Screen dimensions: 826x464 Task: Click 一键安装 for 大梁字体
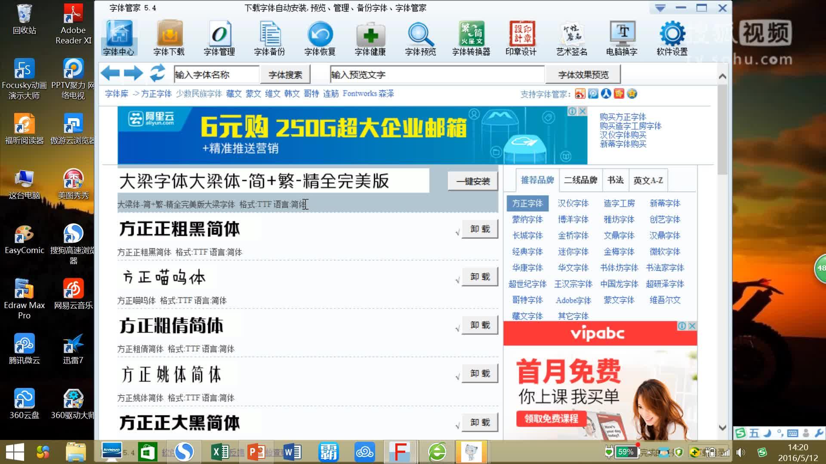click(x=472, y=181)
